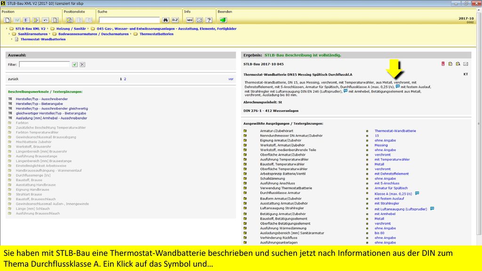The width and height of the screenshot is (482, 271).
Task: Apply filter with the green checkmark icon
Action: [x=75, y=64]
